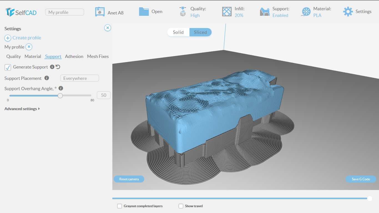This screenshot has width=379, height=213.
Task: Click the Create profile link
Action: coord(27,38)
